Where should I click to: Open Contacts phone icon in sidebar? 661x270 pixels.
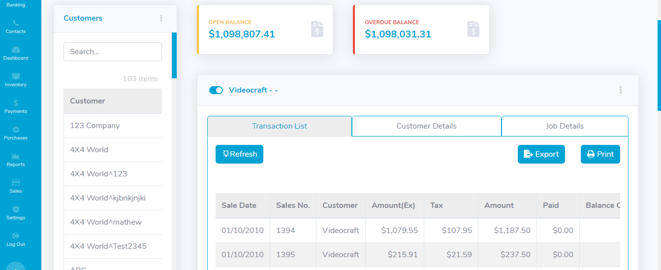(16, 23)
